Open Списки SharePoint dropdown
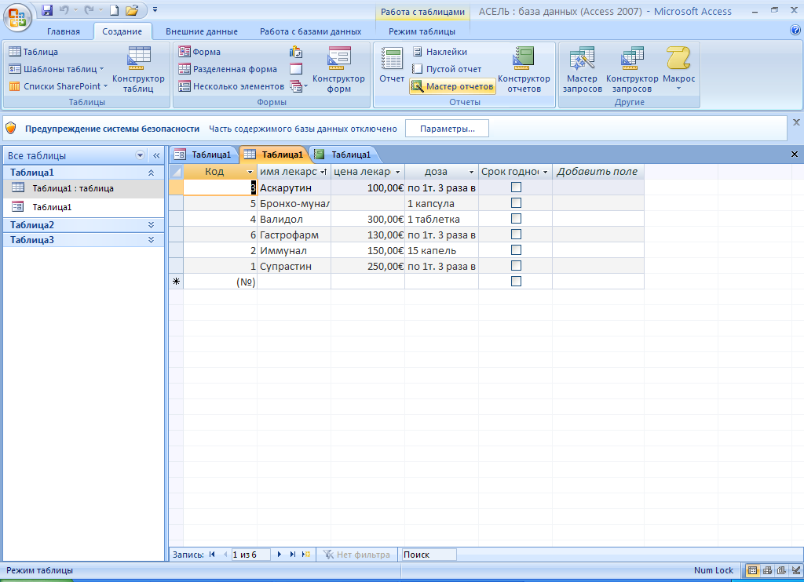Image resolution: width=804 pixels, height=582 pixels. pos(58,86)
